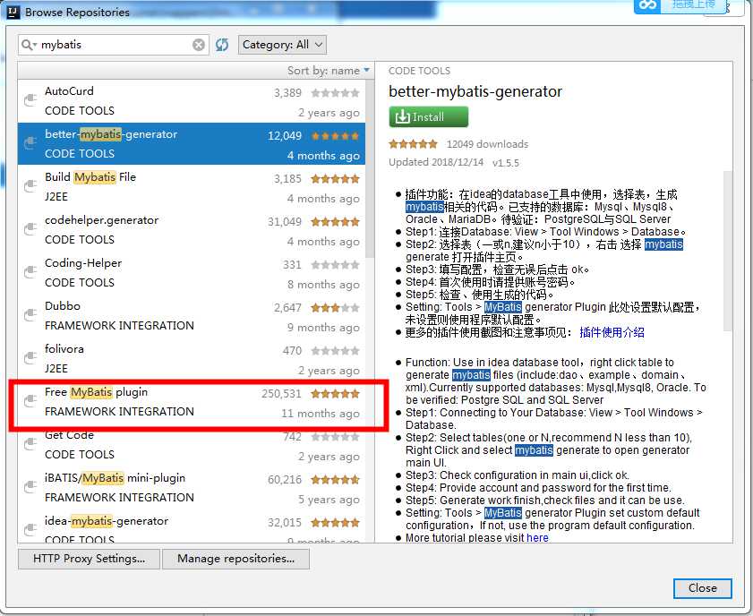Click the Build Mybatis File plugin icon
This screenshot has width=753, height=616.
[x=30, y=187]
